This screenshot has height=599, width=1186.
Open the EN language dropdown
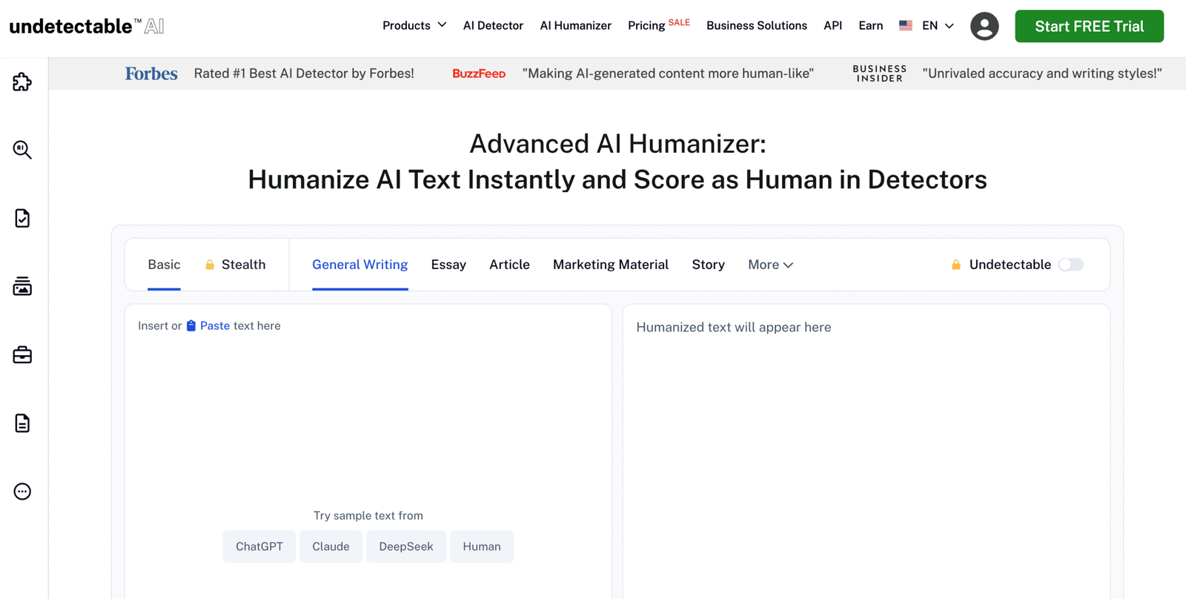point(938,25)
